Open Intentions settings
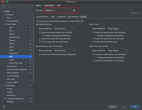The width and height of the screenshot is (142, 110). click(x=11, y=95)
